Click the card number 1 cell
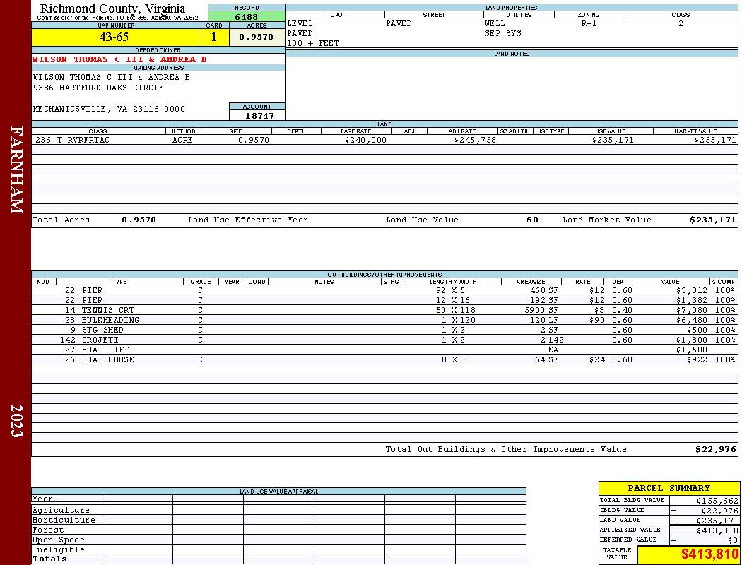742x565 pixels. click(214, 37)
